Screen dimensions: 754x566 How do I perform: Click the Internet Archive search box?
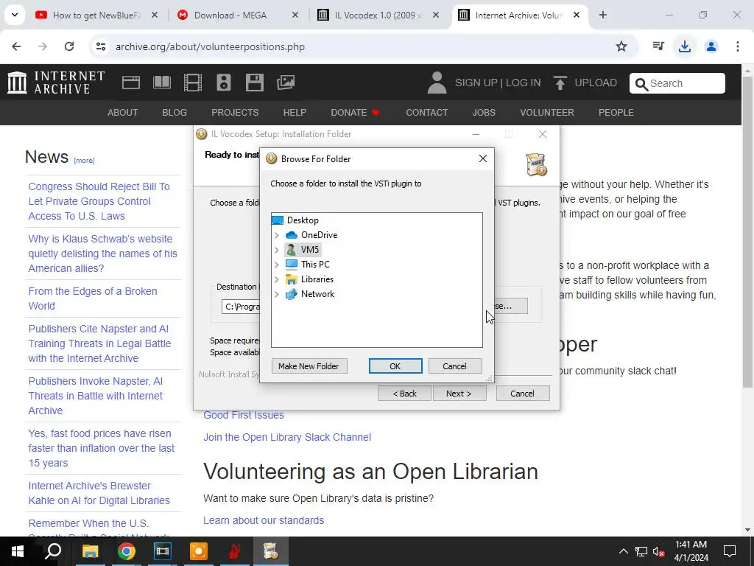coord(677,83)
